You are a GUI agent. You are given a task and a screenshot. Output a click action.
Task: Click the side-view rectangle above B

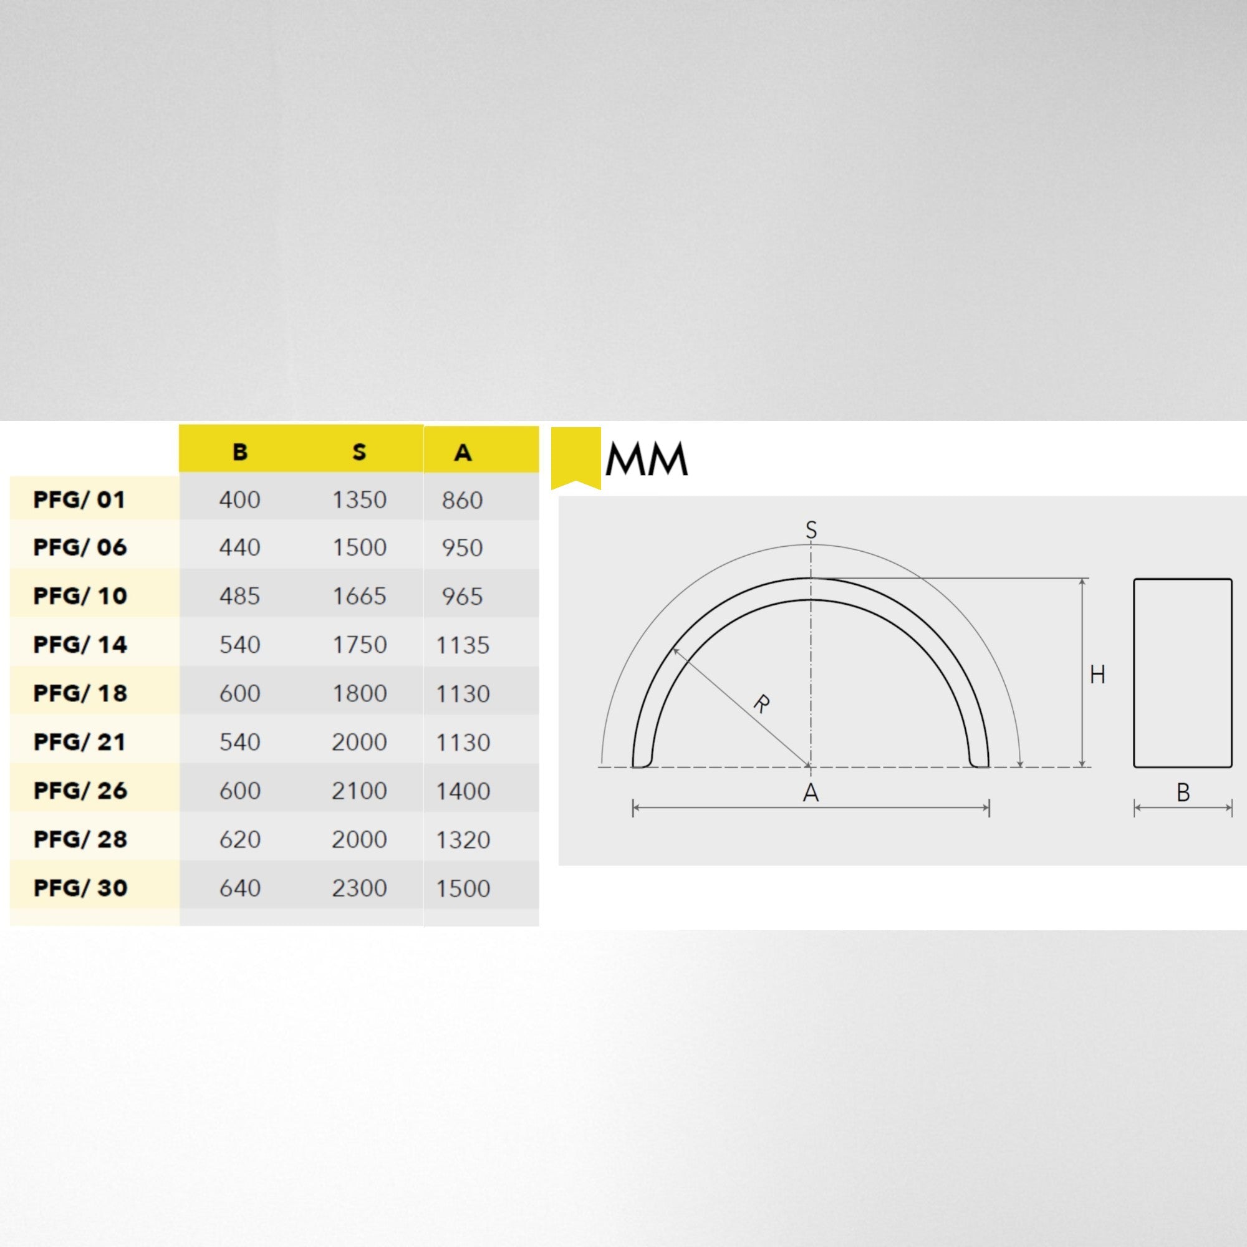1182,673
